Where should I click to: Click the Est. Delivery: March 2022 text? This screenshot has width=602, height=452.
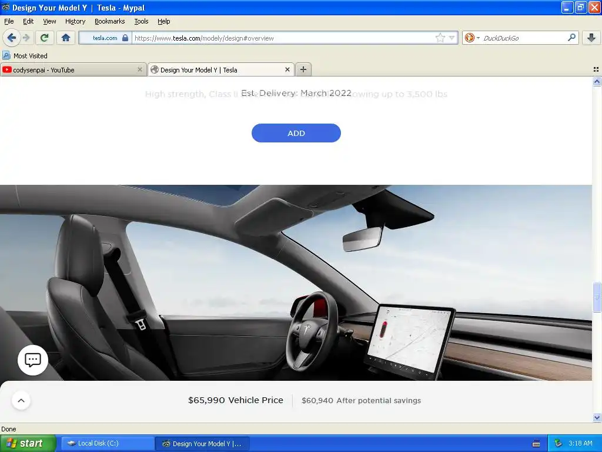click(296, 93)
